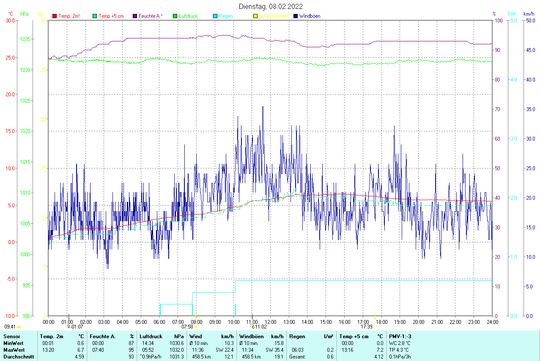540x361 pixels.
Task: Click the 'Temp +5 cm' table column header
Action: point(354,337)
